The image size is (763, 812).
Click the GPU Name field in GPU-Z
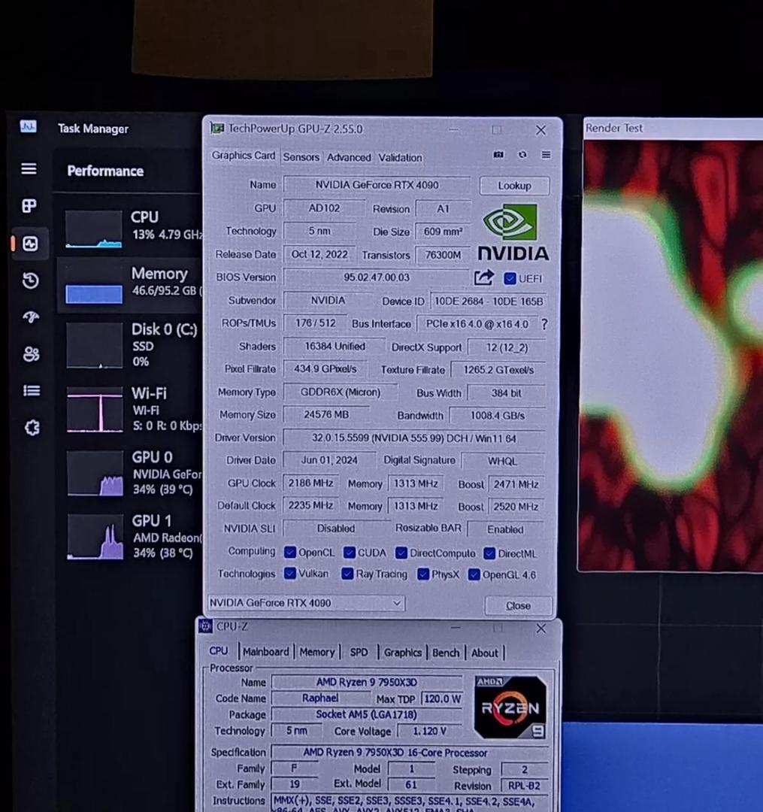tap(377, 185)
